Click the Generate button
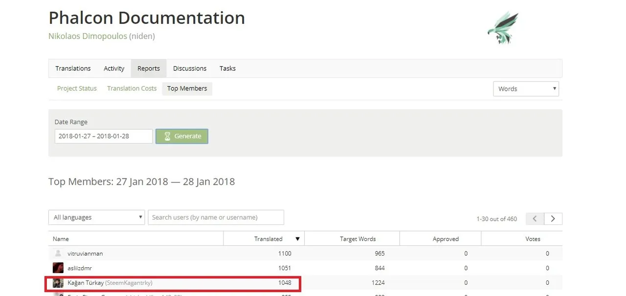Image resolution: width=626 pixels, height=296 pixels. point(182,136)
